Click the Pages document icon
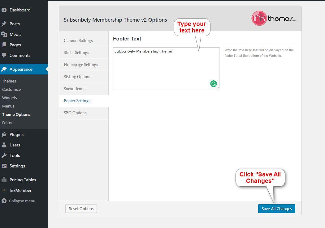The height and width of the screenshot is (228, 325). [x=4, y=45]
